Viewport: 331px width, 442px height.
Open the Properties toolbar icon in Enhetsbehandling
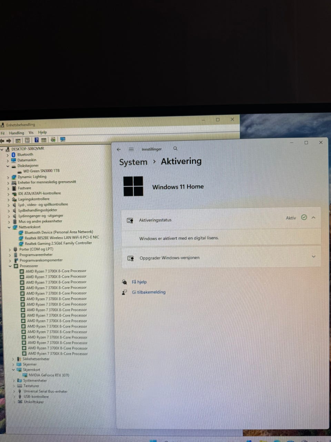tap(27, 140)
